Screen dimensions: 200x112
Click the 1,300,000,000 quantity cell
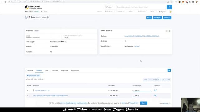pyautogui.click(x=113, y=96)
